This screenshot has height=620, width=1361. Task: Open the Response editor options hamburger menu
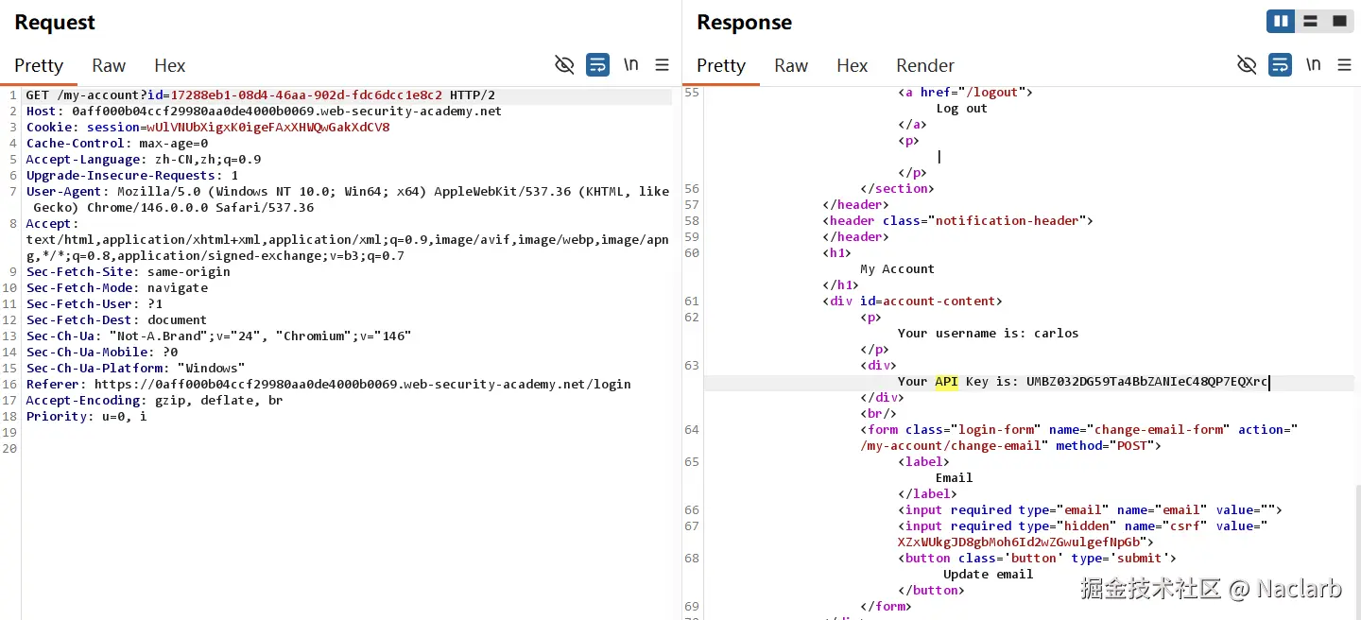coord(1344,64)
